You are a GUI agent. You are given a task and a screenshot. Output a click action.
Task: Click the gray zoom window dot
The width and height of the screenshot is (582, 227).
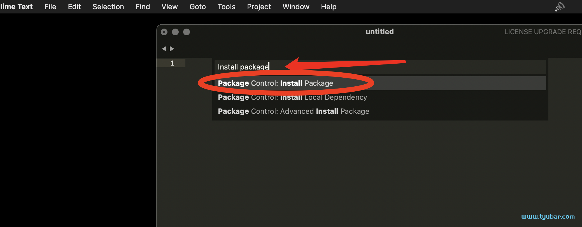(x=187, y=32)
